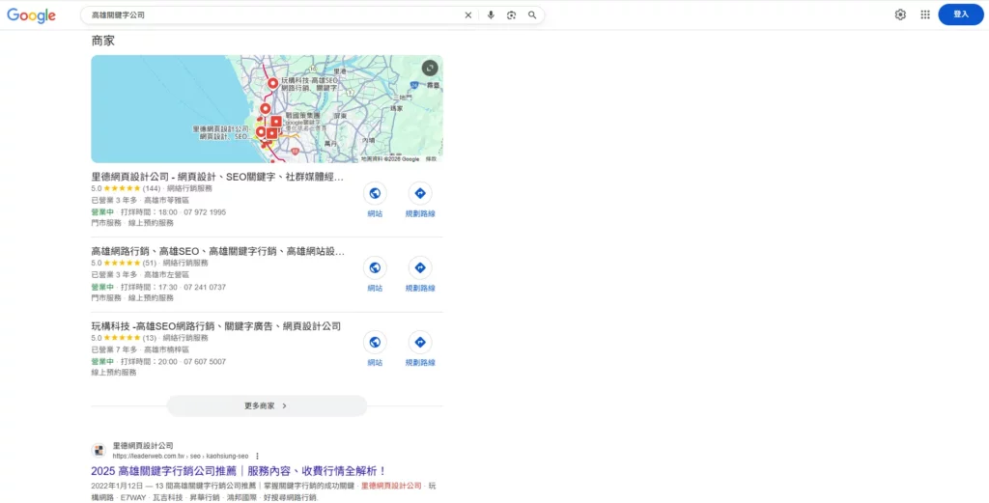
Task: Click phone number 07 972 1995
Action: point(205,212)
